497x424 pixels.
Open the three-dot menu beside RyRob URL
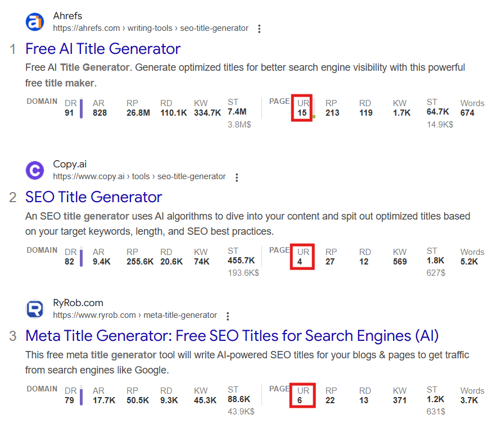tap(228, 316)
